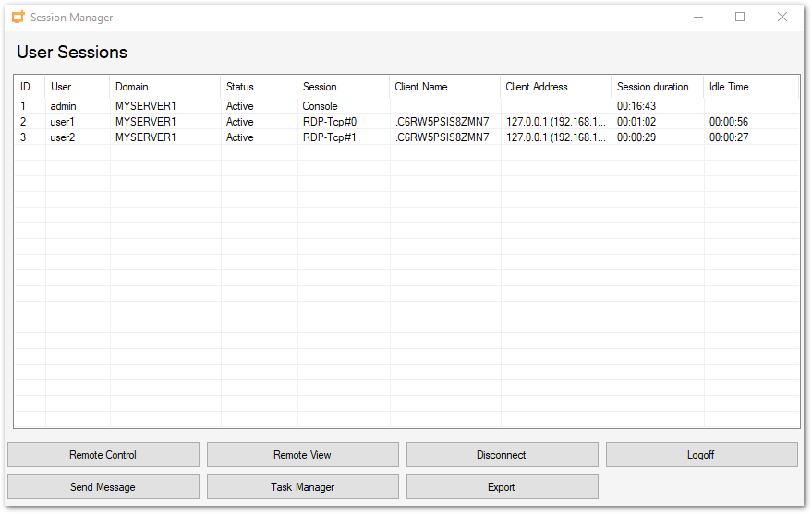Click the Disconnect button
The height and width of the screenshot is (514, 812).
(502, 455)
